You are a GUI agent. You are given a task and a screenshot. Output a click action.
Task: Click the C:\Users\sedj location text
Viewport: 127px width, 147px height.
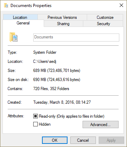tap(45, 61)
